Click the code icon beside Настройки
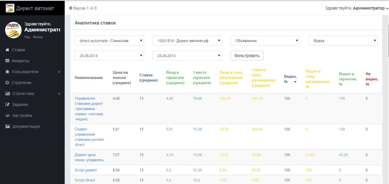The image size is (389, 184). [x=8, y=116]
